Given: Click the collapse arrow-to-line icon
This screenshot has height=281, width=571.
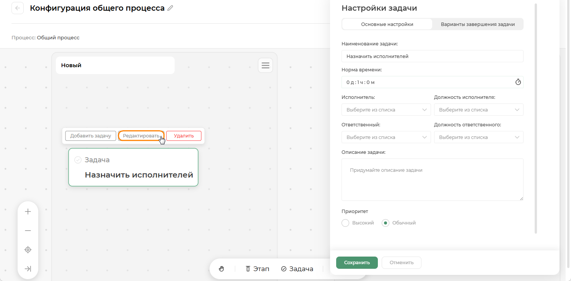Looking at the screenshot, I should click(28, 269).
